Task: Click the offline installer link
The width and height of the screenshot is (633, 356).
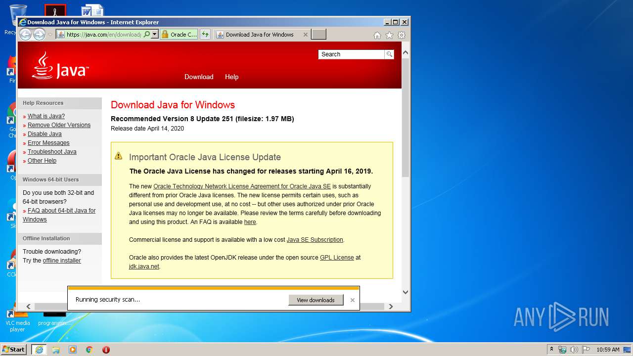Action: tap(62, 261)
